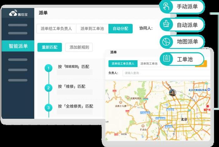This screenshot has width=219, height=147.
Task: Click the 派单 heading of the main window
Action: point(43,13)
